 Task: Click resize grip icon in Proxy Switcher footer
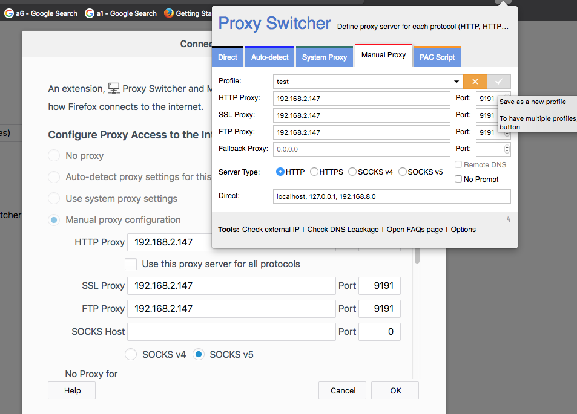(x=509, y=219)
